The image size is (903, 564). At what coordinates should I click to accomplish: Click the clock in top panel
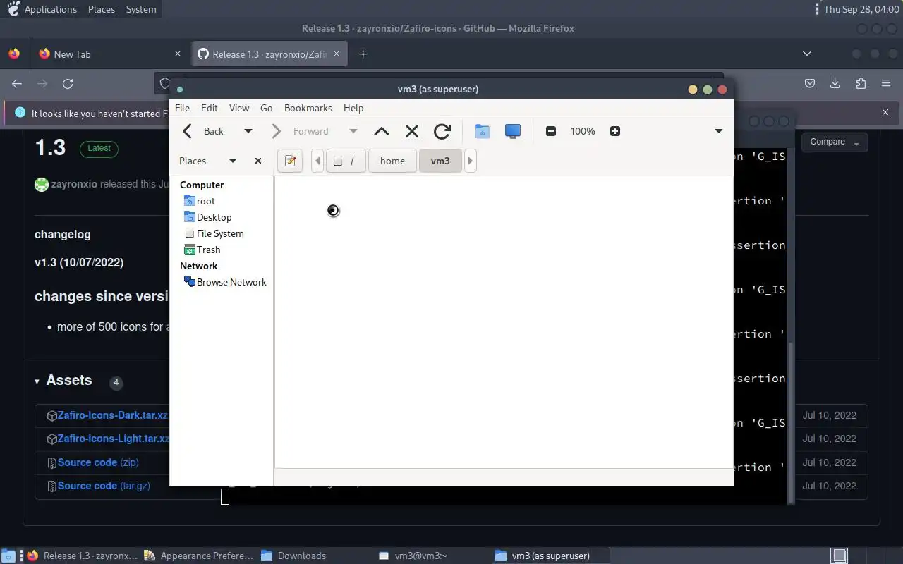click(861, 9)
